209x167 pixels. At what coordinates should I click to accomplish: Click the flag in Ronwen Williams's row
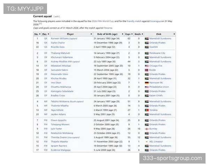[x=147, y=39]
